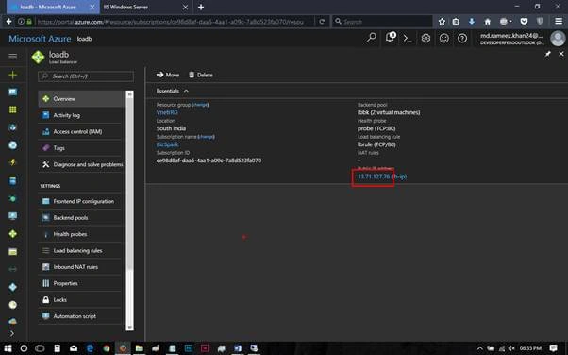
Task: Click the green plus New resource icon
Action: pos(12,75)
